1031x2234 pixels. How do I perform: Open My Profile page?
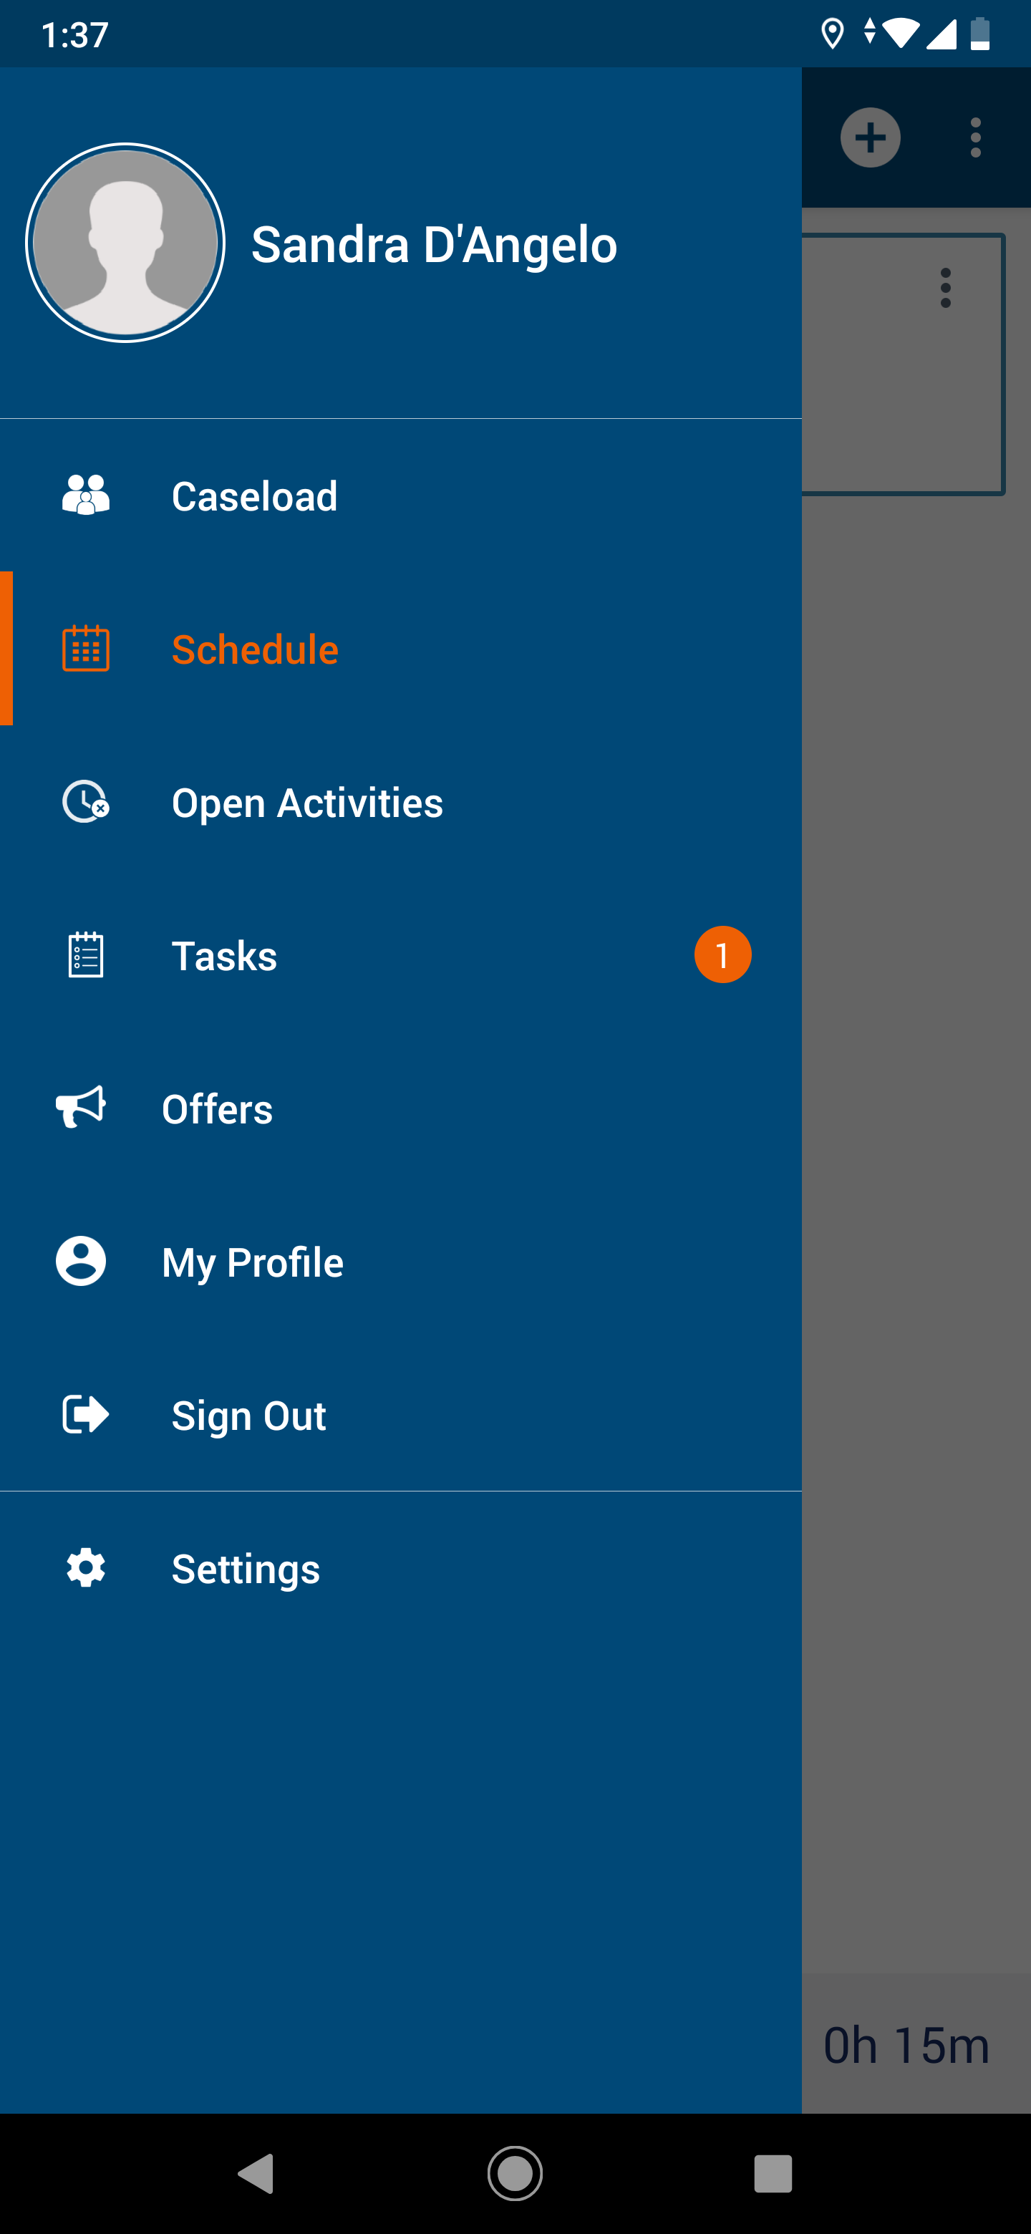coord(252,1262)
